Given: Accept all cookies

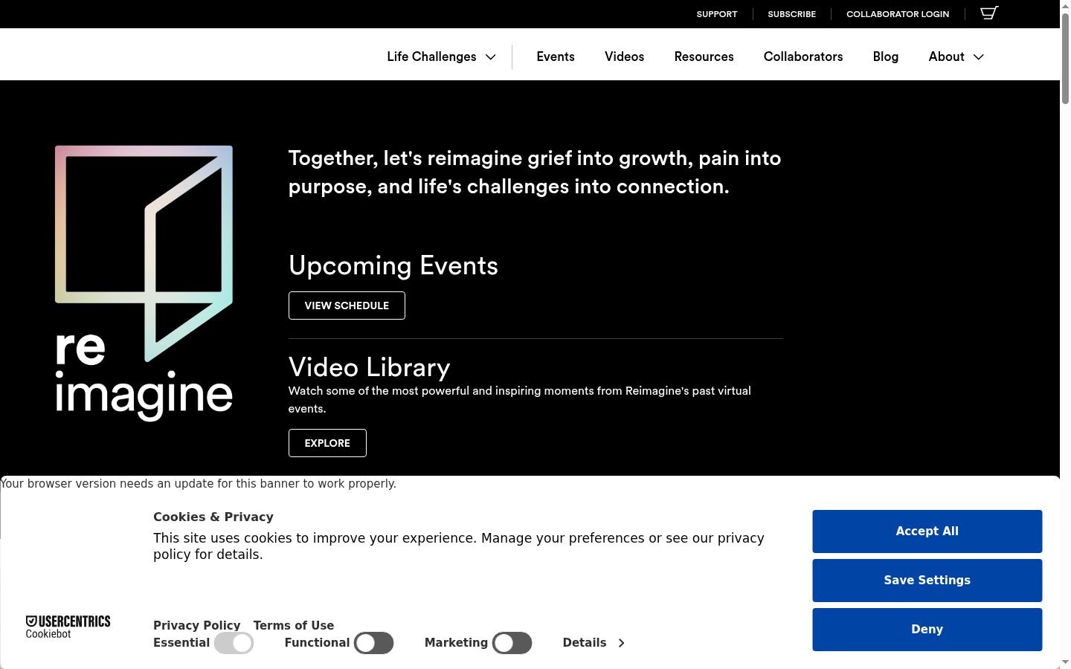Looking at the screenshot, I should (927, 531).
